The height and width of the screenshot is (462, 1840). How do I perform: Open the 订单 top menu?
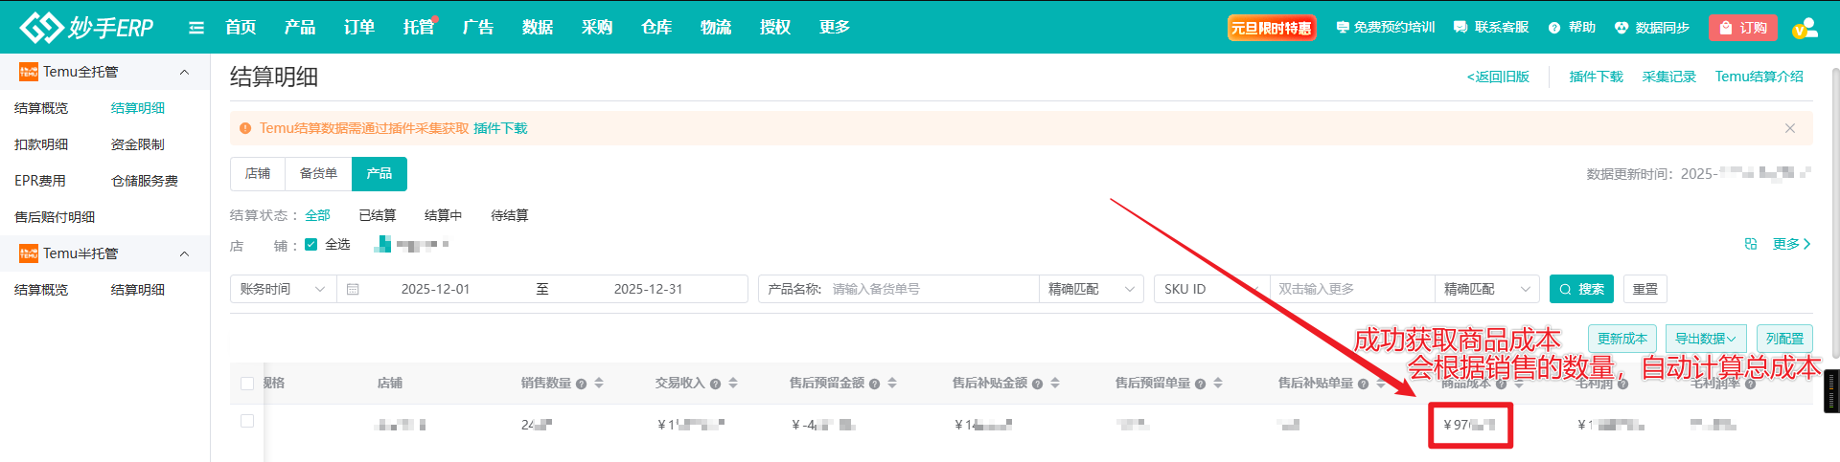359,28
